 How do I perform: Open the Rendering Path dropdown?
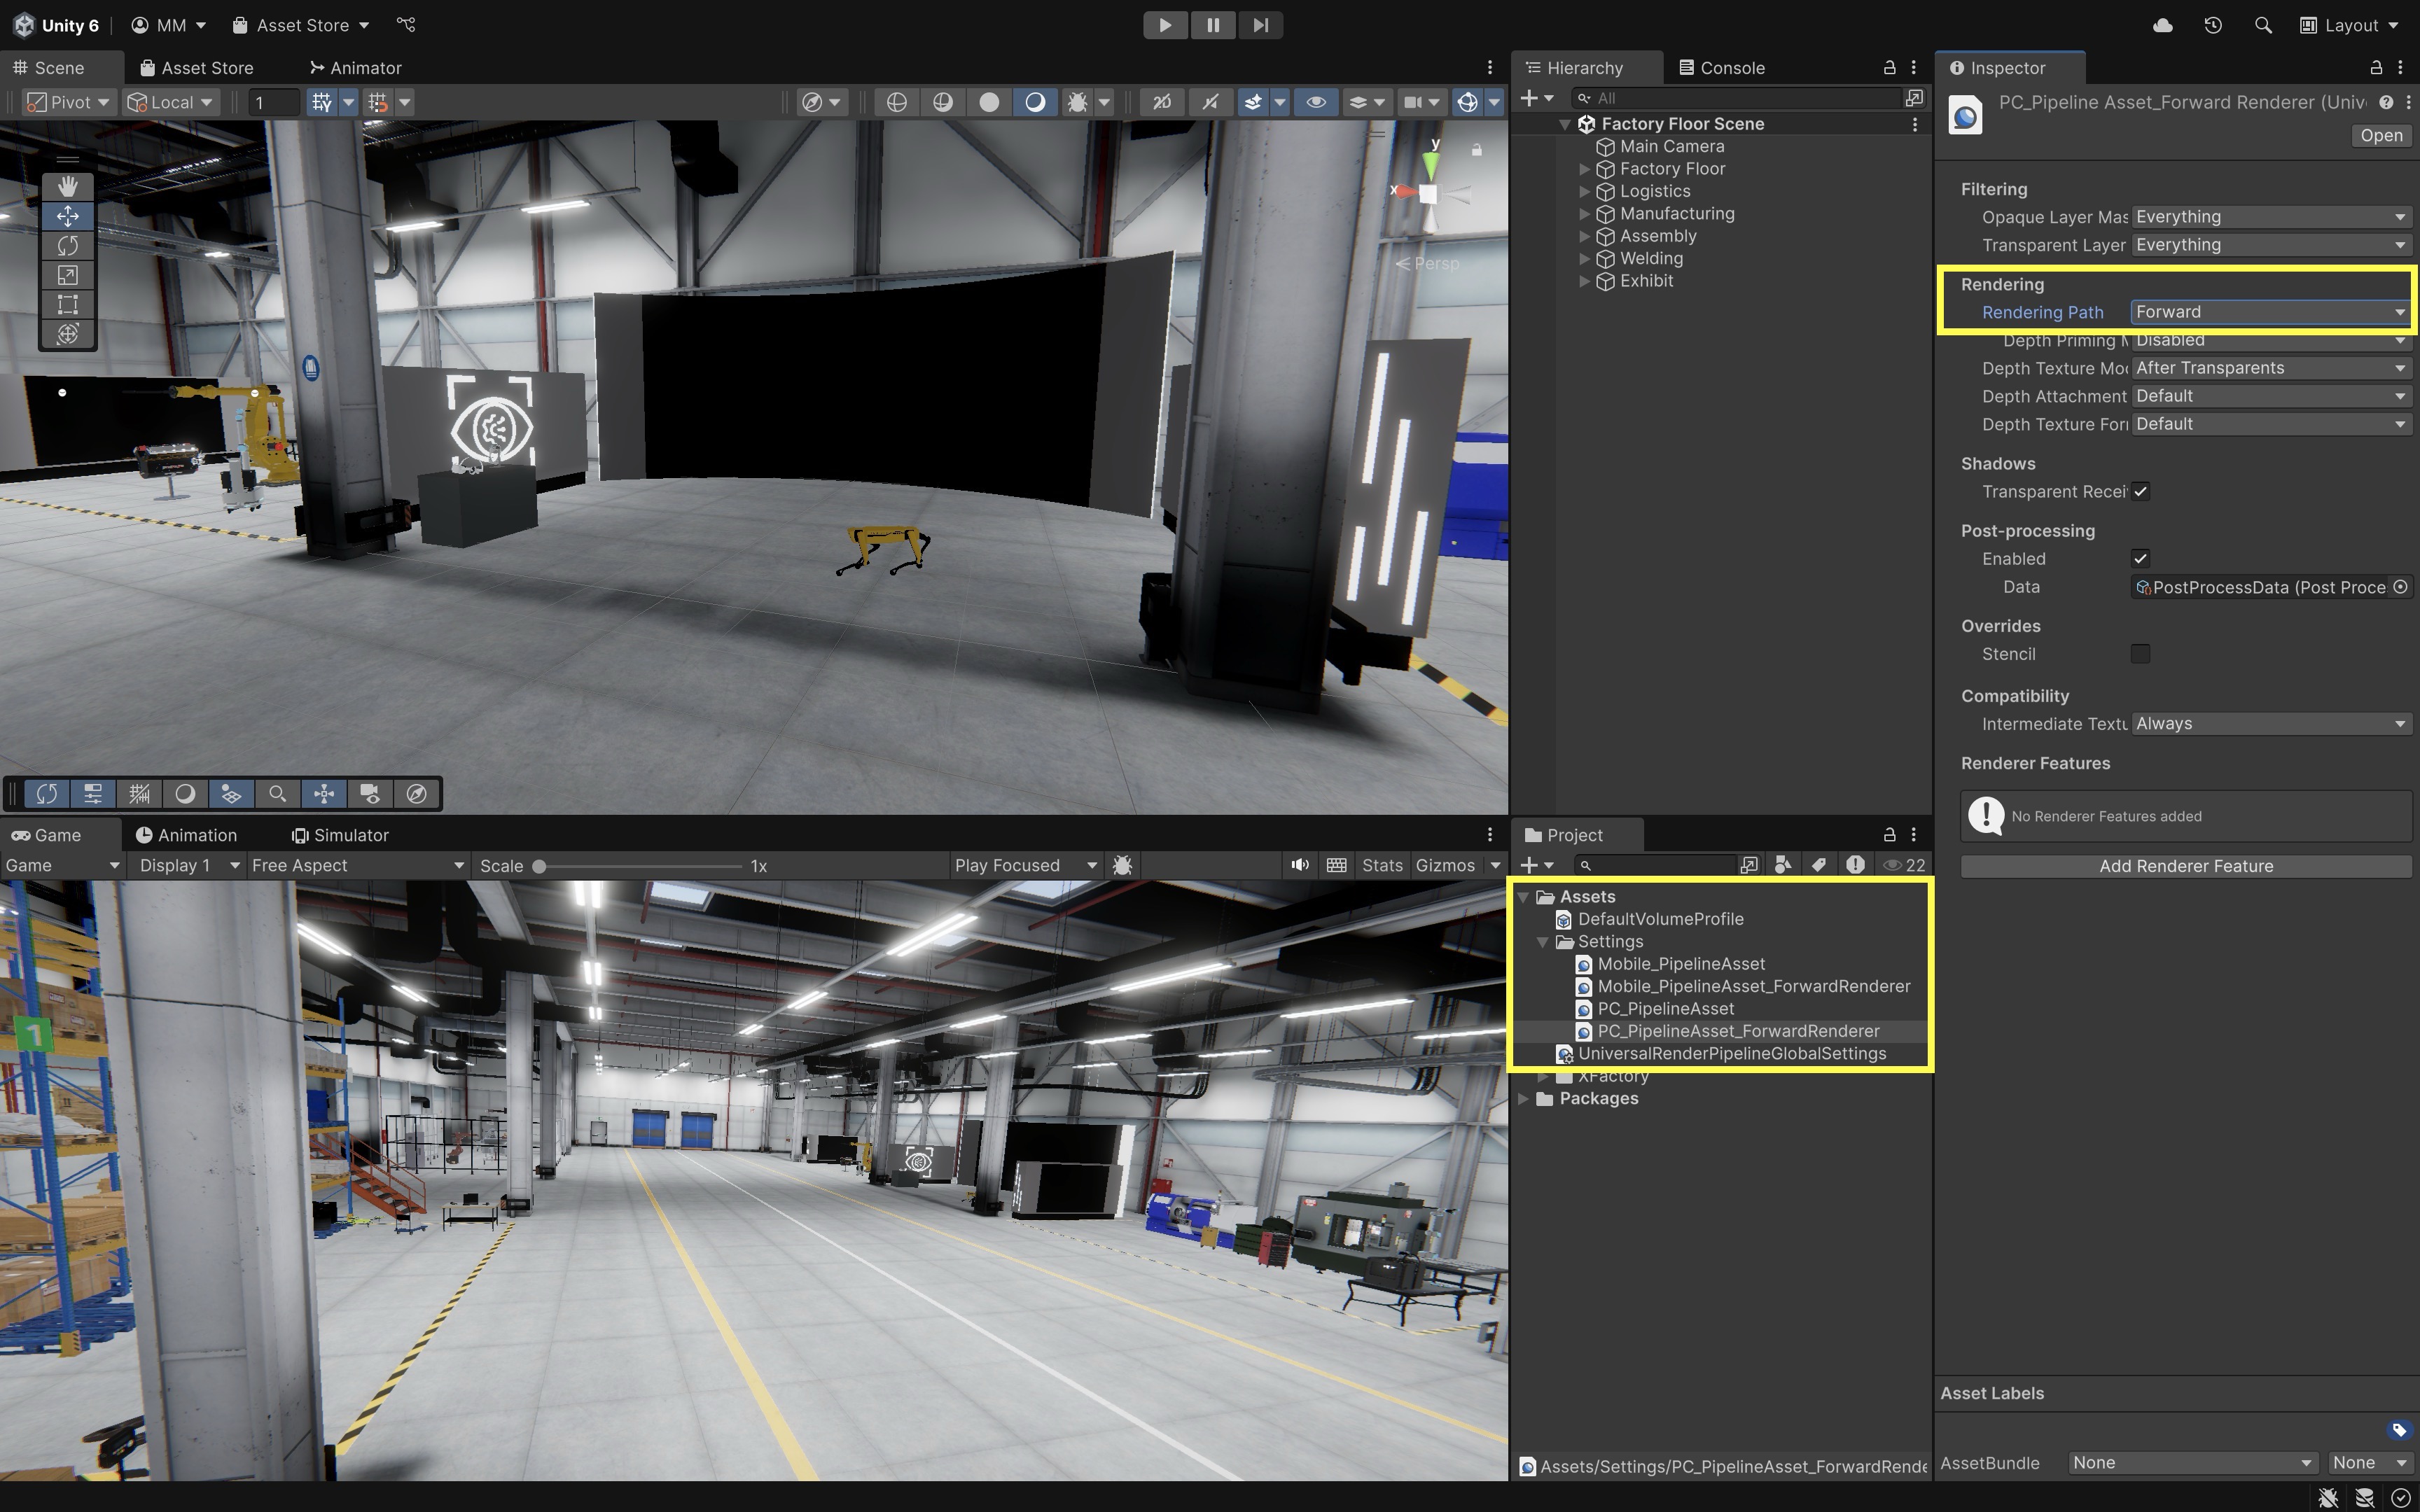[x=2269, y=312]
